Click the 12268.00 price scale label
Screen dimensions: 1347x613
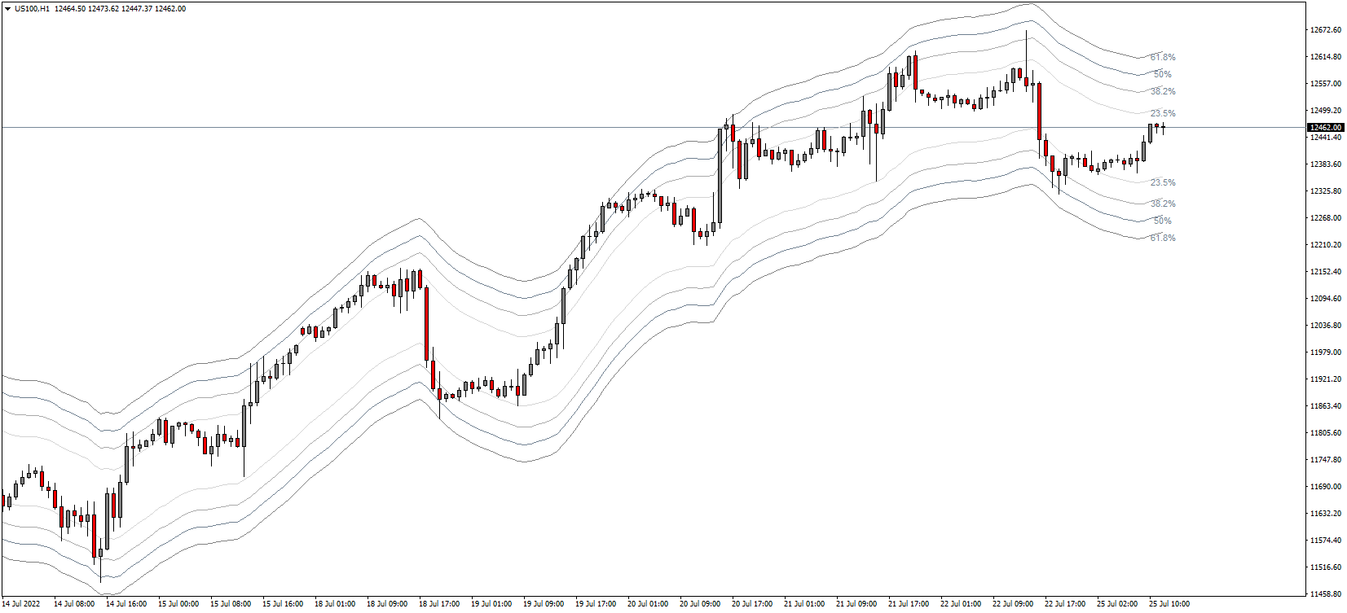(x=1326, y=218)
